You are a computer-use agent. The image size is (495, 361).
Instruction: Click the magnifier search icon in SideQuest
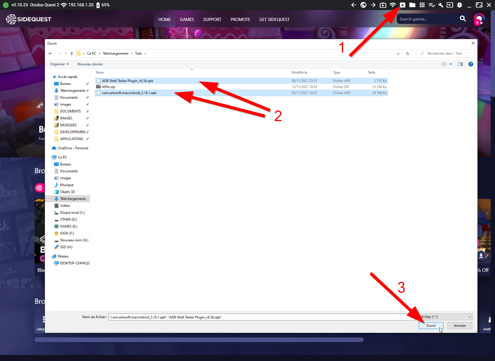[x=463, y=19]
